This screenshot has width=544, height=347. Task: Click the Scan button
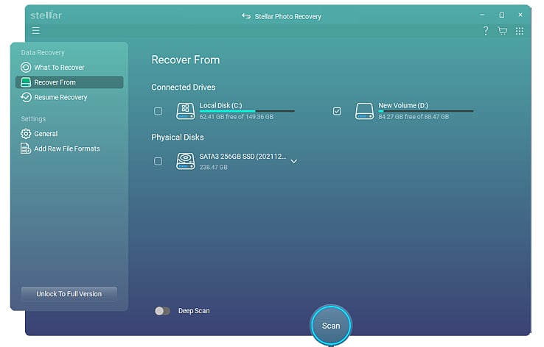coord(331,325)
